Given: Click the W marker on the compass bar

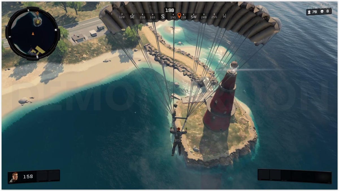Looking at the screenshot, I should point(224,16).
